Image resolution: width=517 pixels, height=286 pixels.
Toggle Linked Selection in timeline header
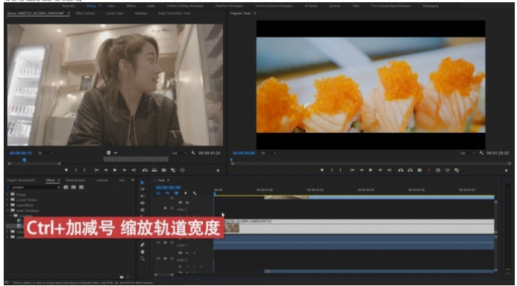tap(176, 193)
